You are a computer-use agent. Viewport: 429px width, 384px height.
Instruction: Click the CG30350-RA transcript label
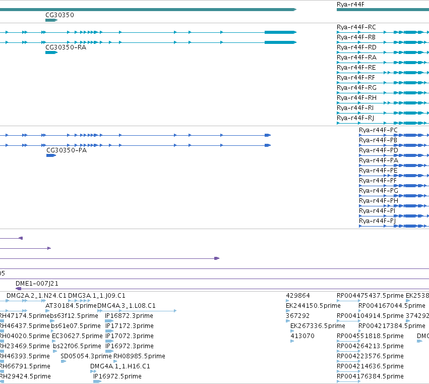(66, 47)
